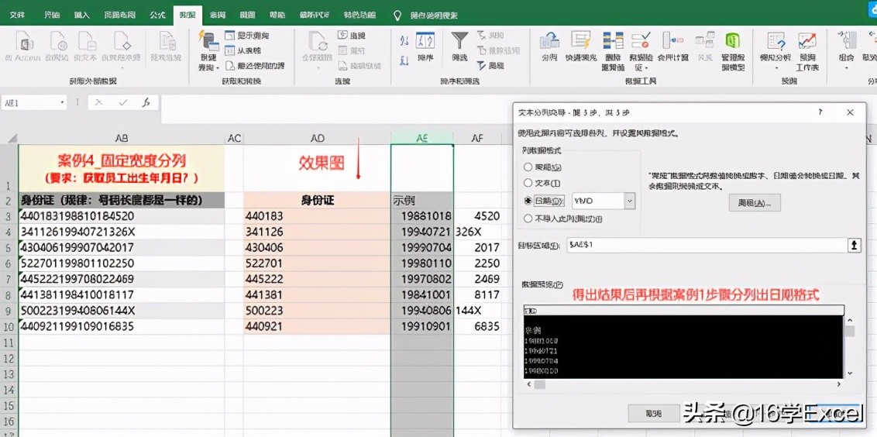Click cell containing 522701

click(x=317, y=263)
